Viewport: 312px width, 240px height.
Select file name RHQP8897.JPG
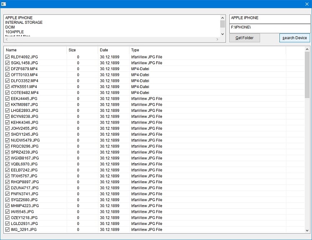point(25,182)
